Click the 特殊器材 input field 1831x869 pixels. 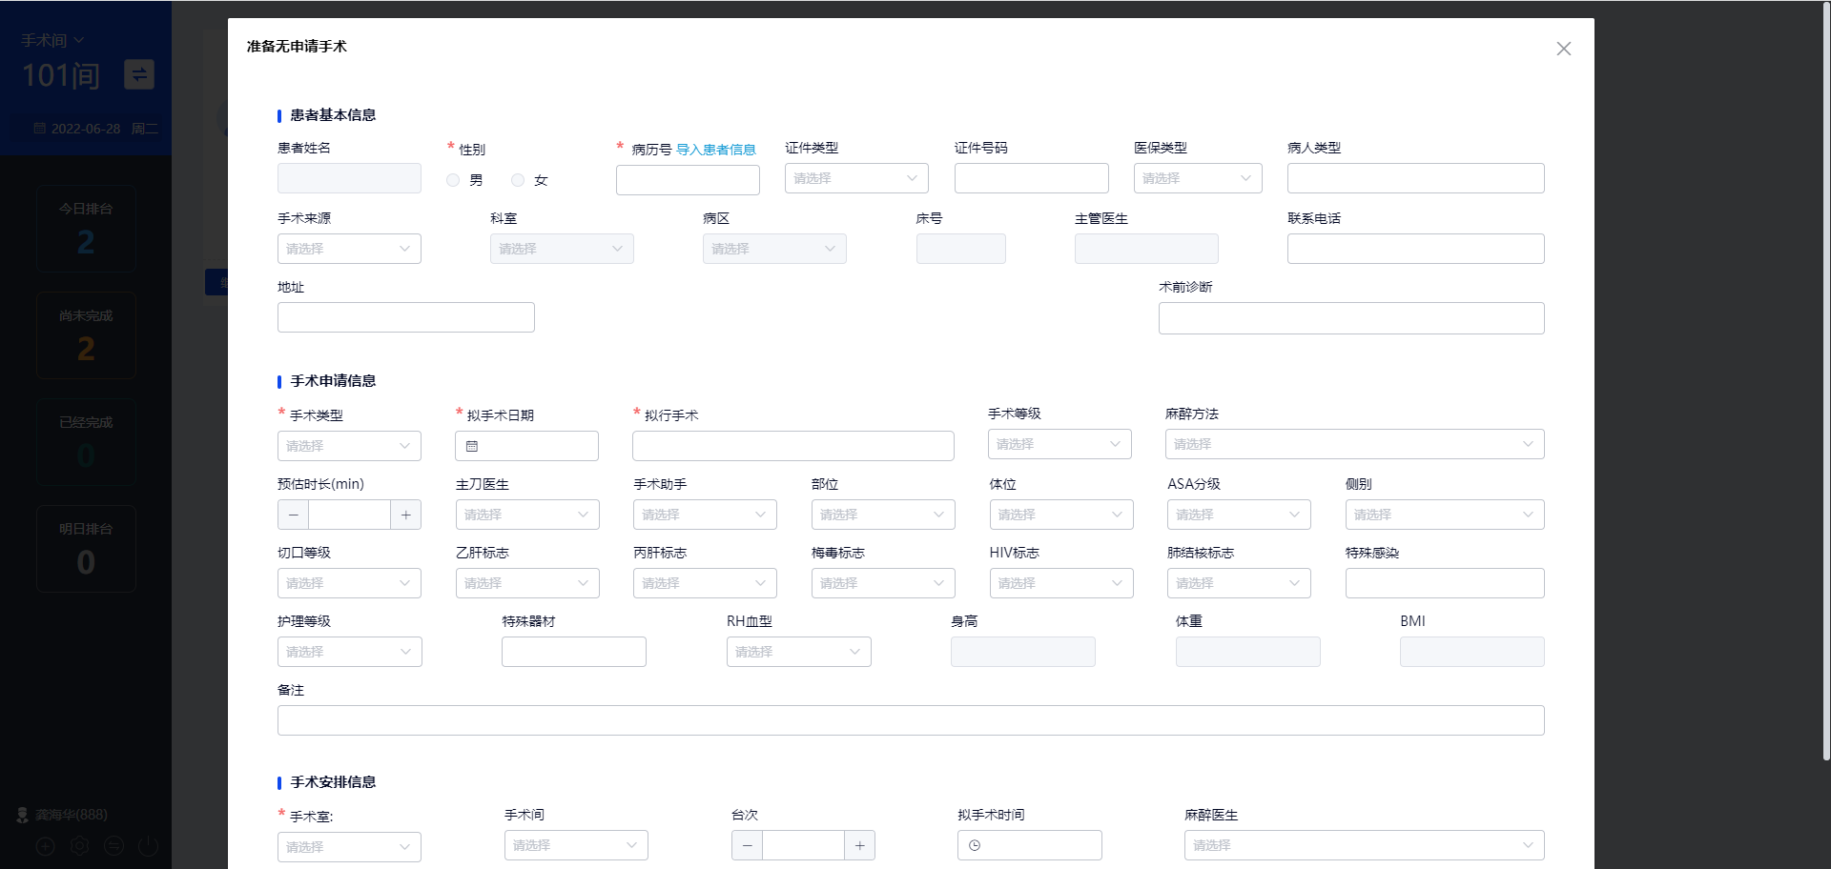coord(573,652)
